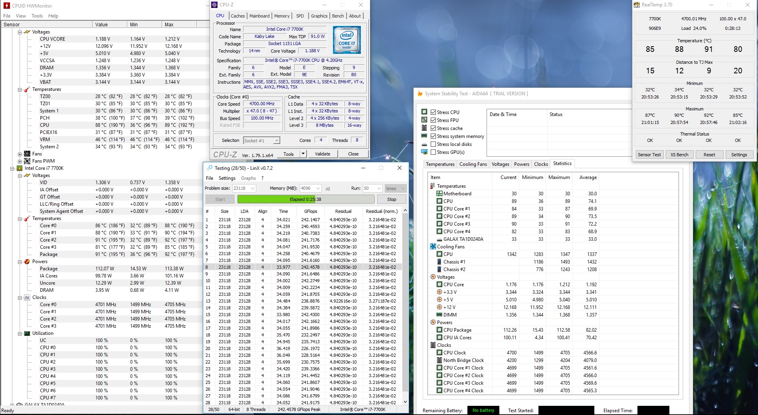
Task: Click the Stress FPU percent icon in AIDA64
Action: [x=424, y=120]
